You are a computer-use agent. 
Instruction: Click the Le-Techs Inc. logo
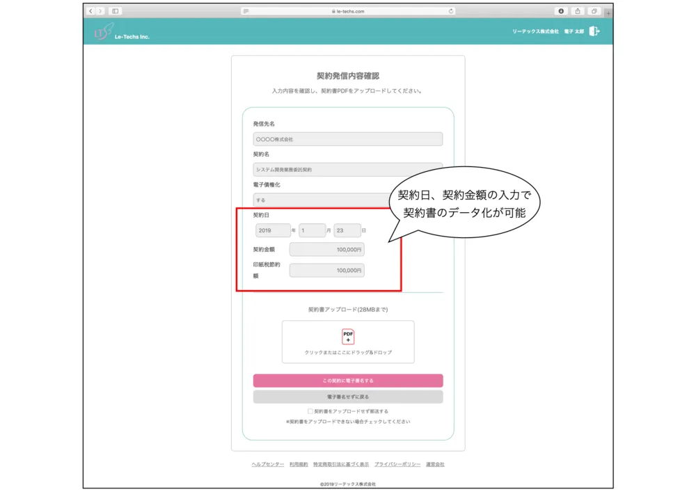[x=122, y=31]
